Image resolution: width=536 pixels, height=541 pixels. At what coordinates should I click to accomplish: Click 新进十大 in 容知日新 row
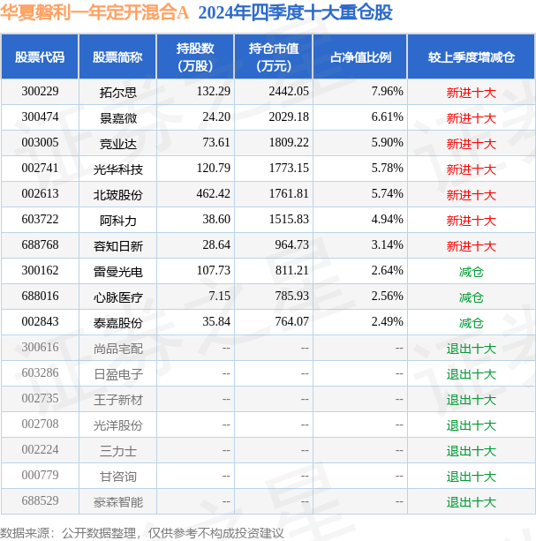(x=472, y=246)
